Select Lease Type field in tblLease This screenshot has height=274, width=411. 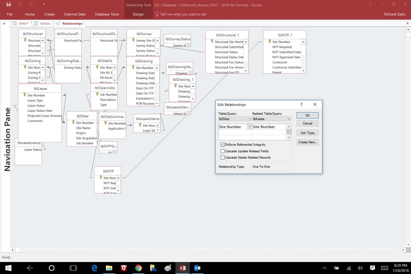click(35, 100)
